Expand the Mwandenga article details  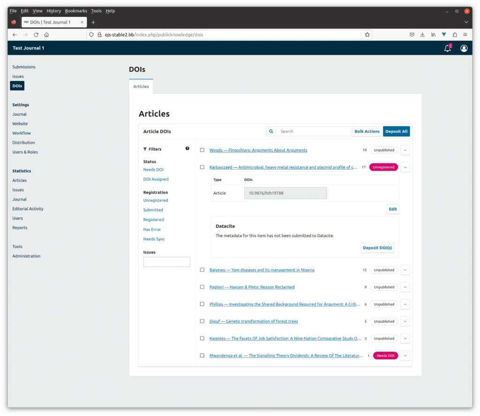[405, 356]
